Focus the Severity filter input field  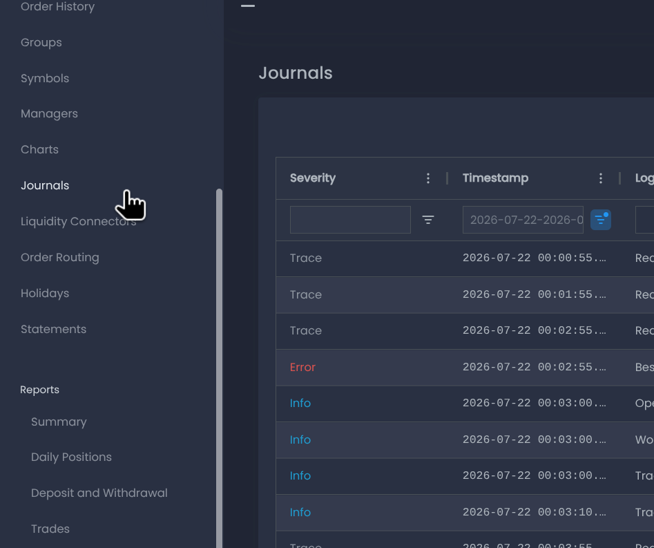(350, 220)
